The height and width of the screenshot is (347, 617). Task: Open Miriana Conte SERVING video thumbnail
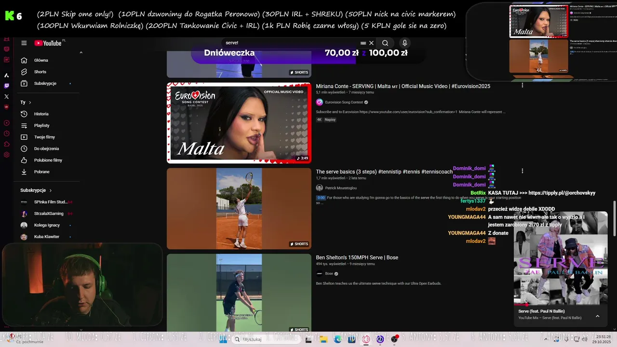(239, 123)
